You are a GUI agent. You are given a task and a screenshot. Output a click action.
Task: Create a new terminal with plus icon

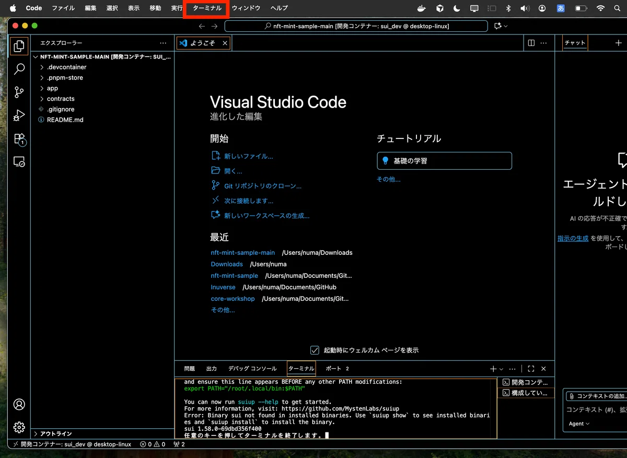(x=493, y=369)
